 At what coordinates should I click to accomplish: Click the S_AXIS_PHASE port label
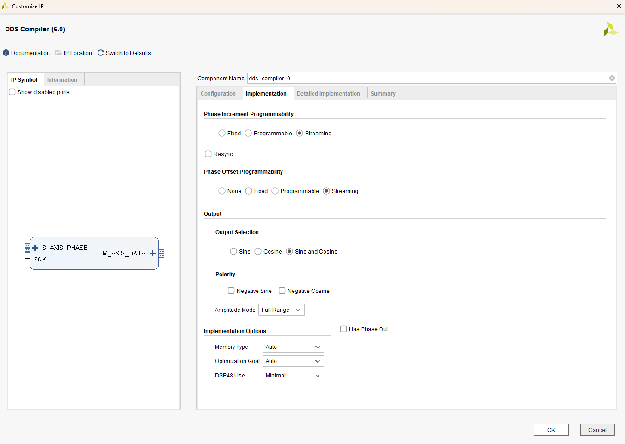pyautogui.click(x=65, y=248)
